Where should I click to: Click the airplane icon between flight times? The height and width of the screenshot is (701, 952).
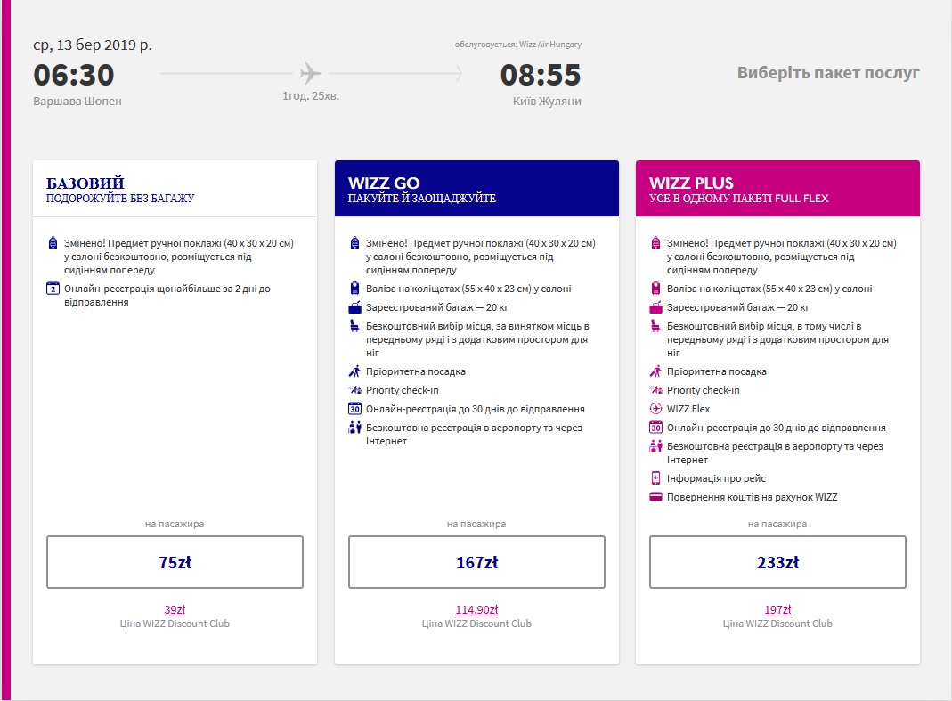tap(310, 73)
